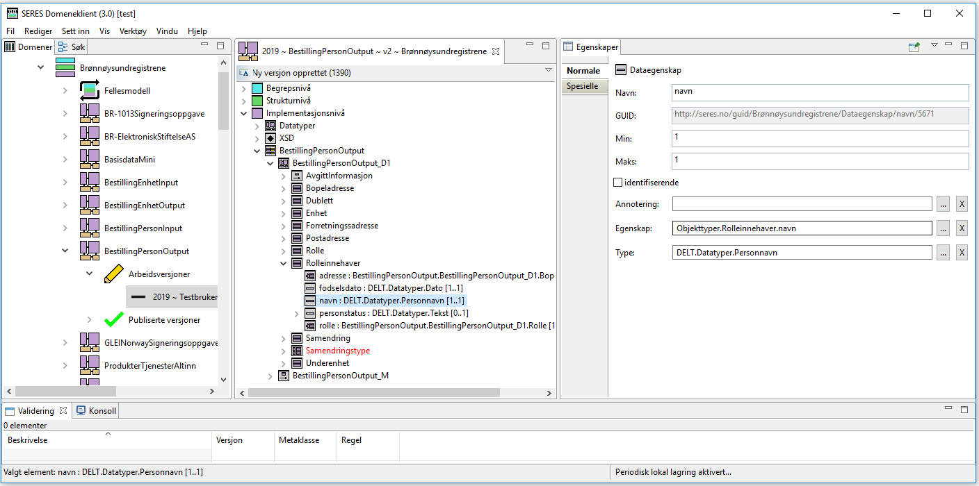This screenshot has width=979, height=486.
Task: Click the green Strukturnivå level icon
Action: coord(257,101)
